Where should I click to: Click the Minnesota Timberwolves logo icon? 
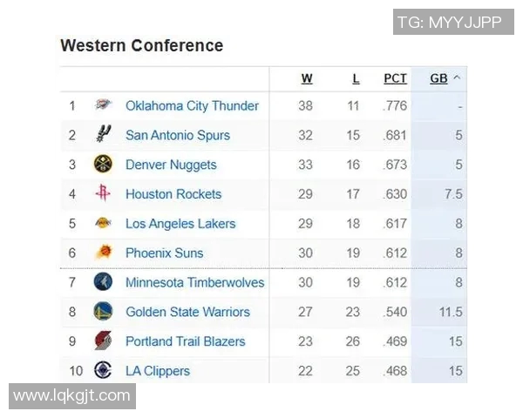point(103,282)
